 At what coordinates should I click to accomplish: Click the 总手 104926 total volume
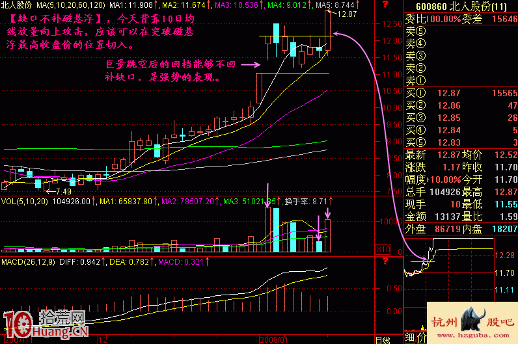pyautogui.click(x=433, y=192)
